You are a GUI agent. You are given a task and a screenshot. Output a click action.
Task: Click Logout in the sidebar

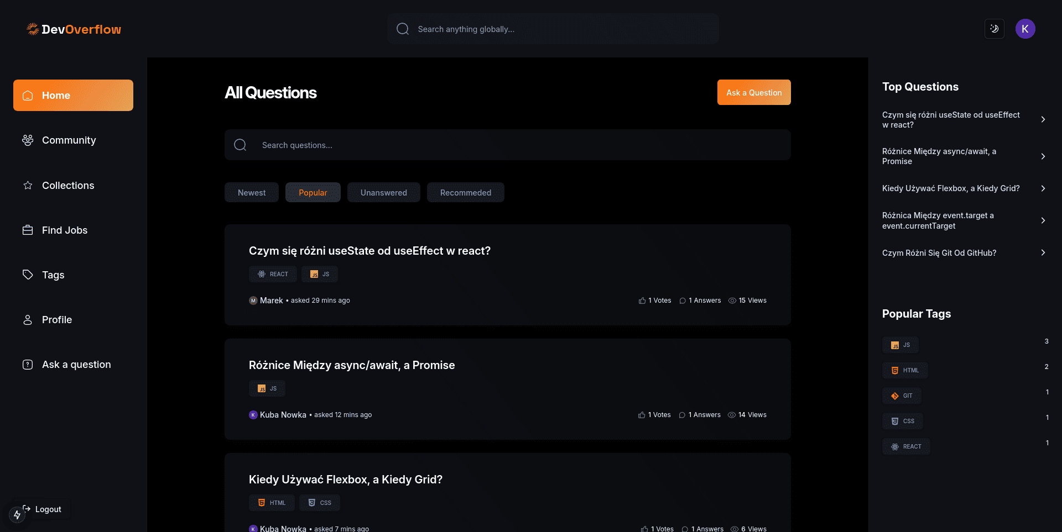(48, 509)
